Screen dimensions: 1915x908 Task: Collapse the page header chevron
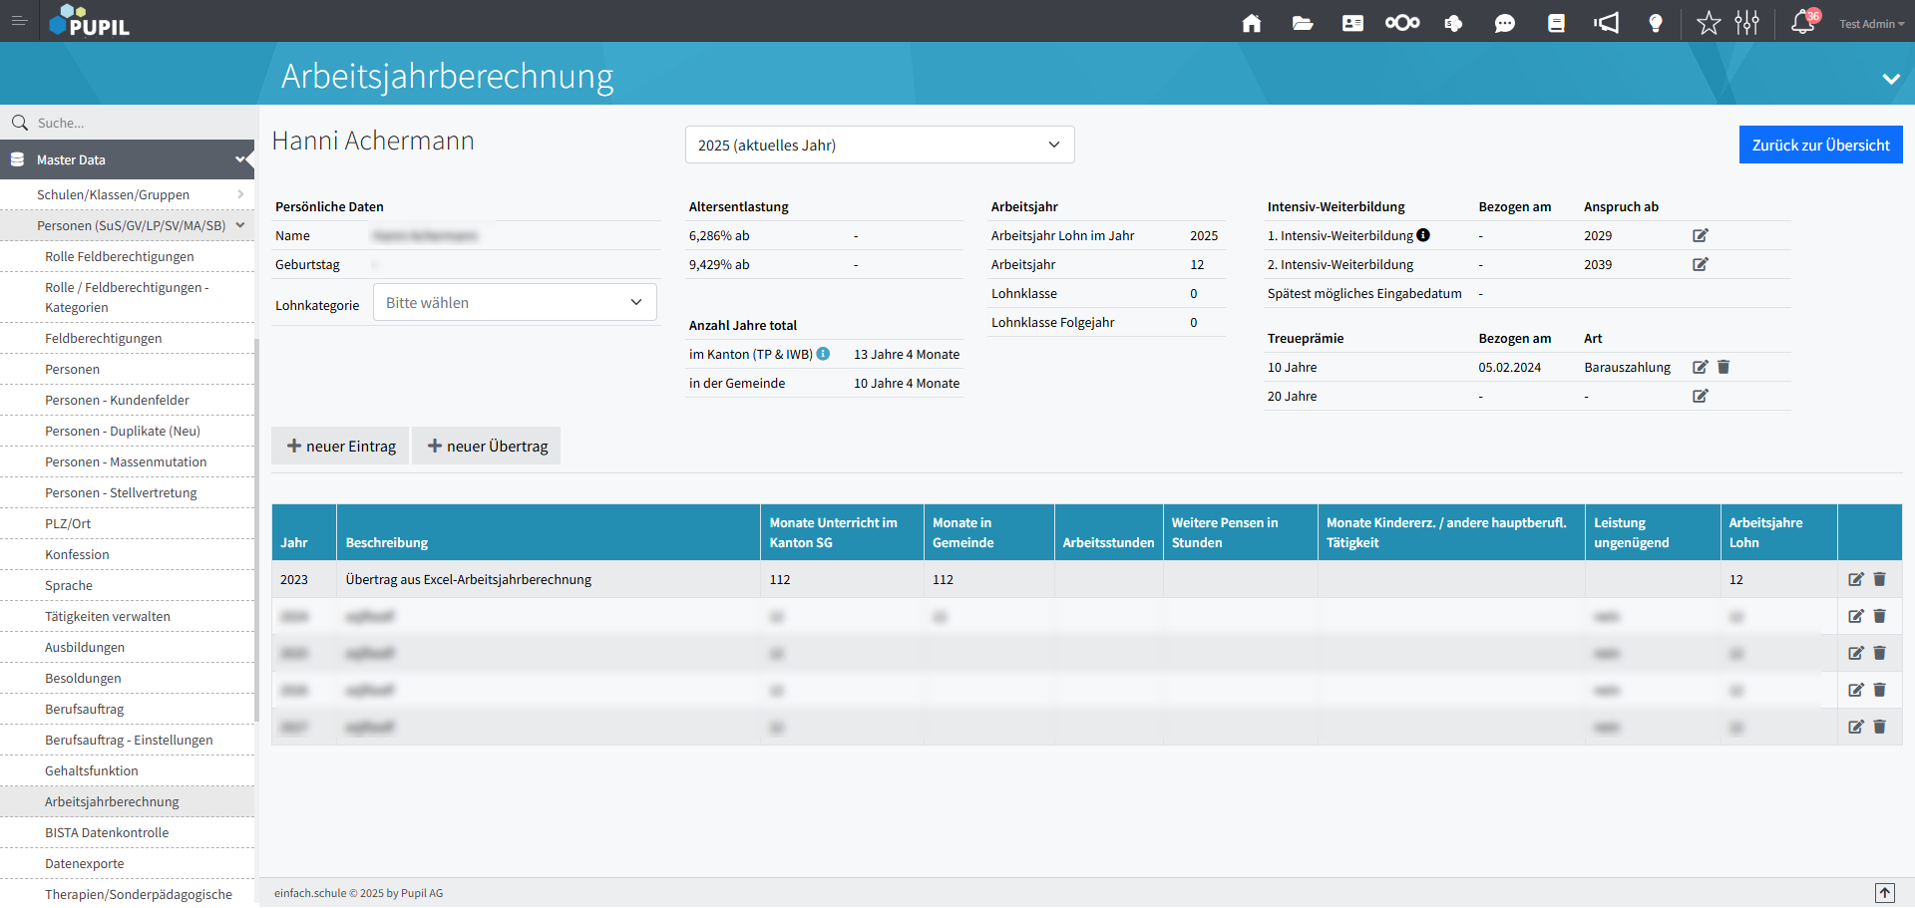tap(1890, 79)
